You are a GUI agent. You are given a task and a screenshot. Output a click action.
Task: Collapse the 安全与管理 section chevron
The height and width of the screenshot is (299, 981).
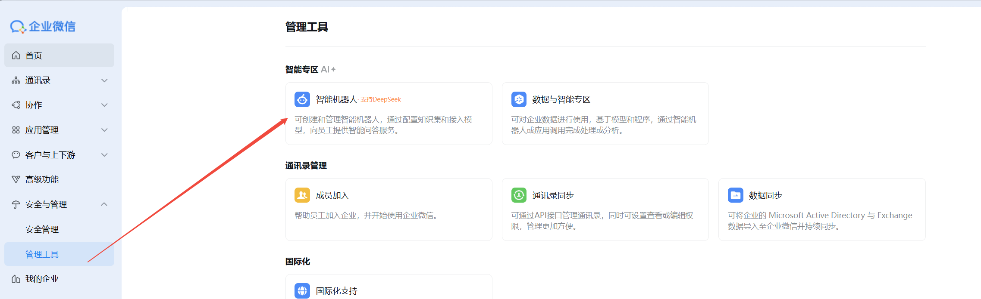[x=104, y=204]
